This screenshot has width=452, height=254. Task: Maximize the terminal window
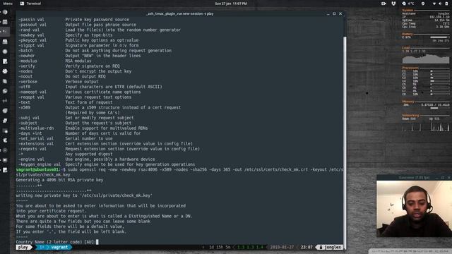click(x=334, y=13)
